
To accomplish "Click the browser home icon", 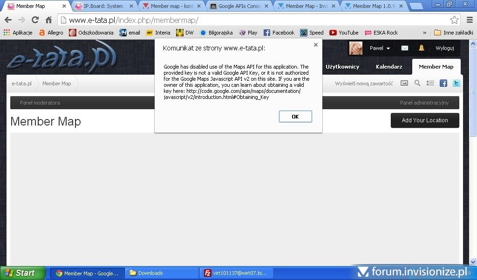I will point(48,20).
